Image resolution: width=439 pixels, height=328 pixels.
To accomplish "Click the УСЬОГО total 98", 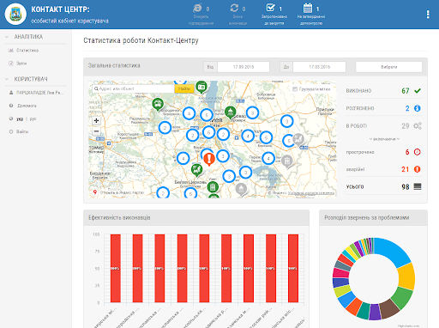I will [406, 187].
